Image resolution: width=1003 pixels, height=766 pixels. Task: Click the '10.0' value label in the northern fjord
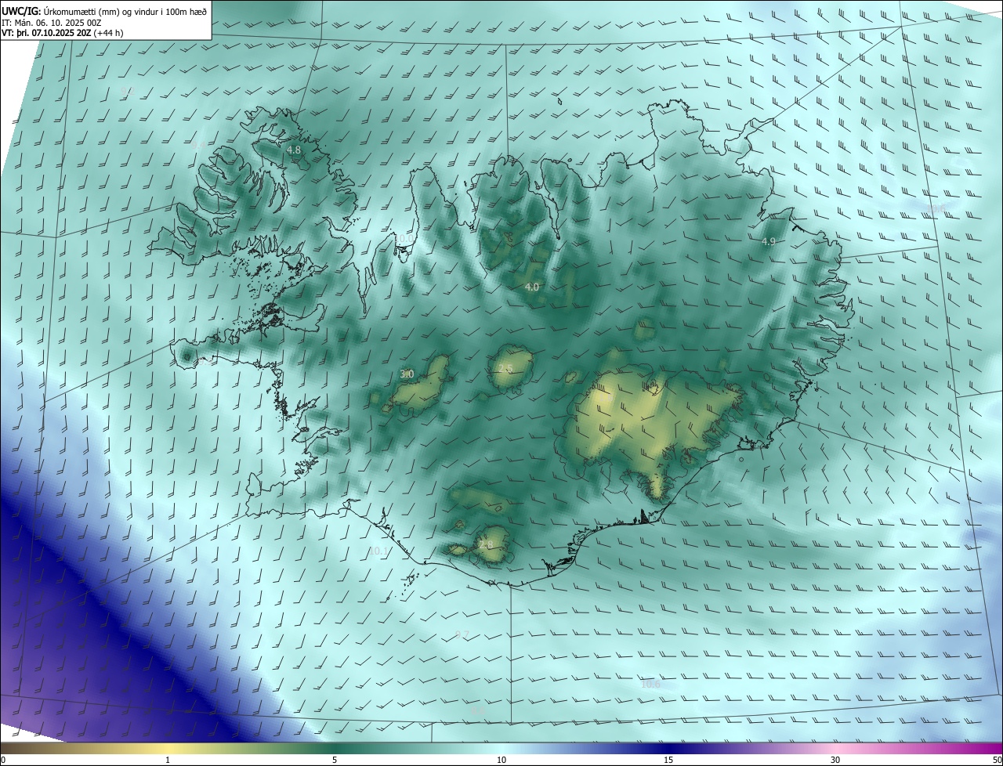(x=403, y=238)
